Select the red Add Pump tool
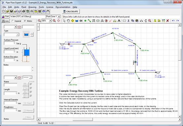 [106, 21]
